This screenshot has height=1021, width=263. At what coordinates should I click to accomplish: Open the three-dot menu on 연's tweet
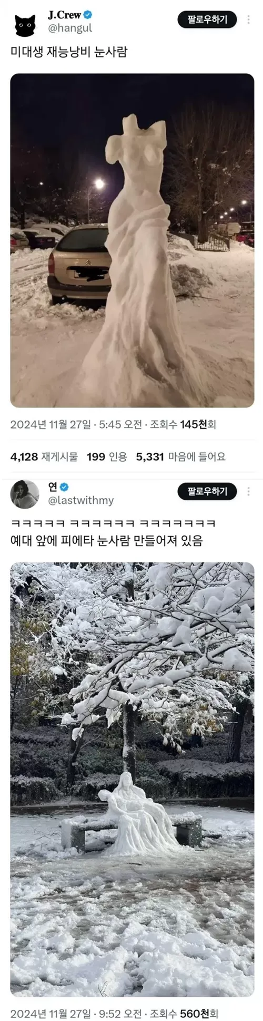(248, 491)
